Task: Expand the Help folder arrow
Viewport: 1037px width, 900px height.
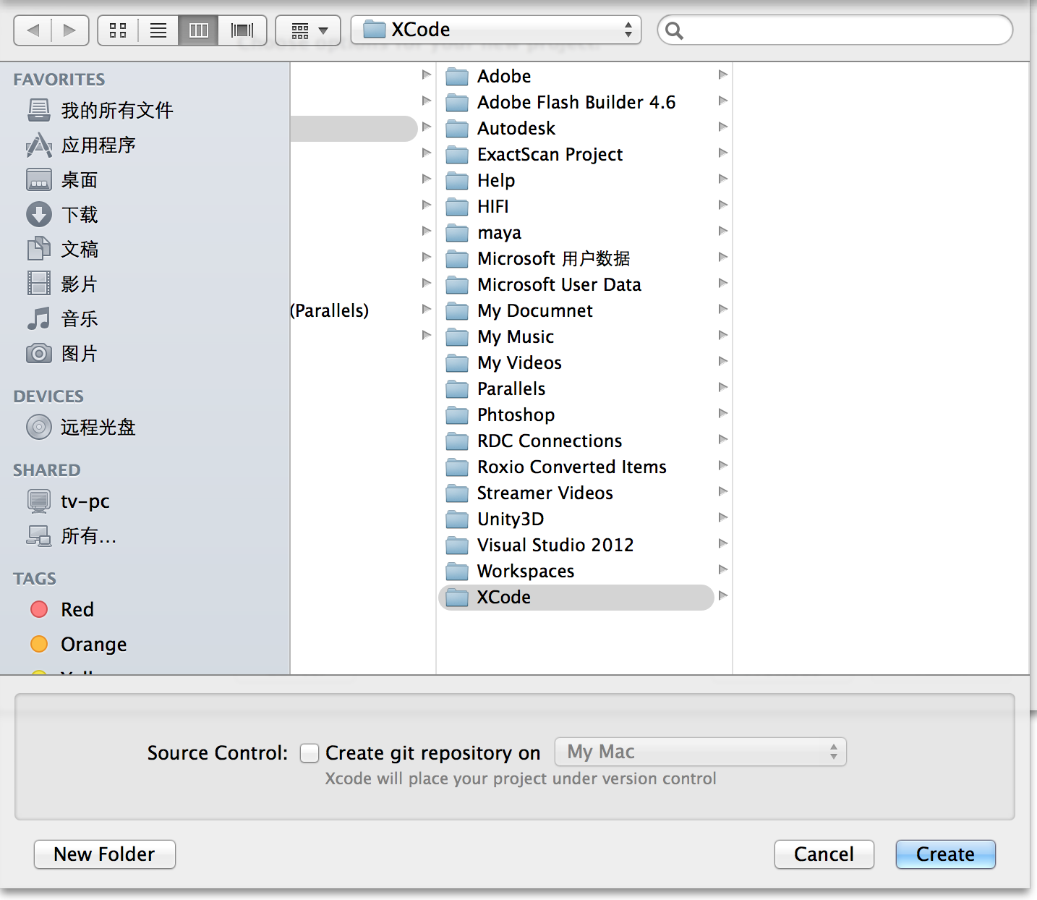Action: coord(722,179)
